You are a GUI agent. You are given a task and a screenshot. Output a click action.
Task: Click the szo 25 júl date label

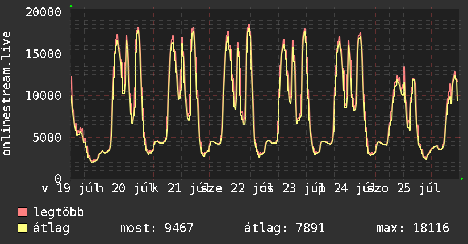(x=404, y=188)
